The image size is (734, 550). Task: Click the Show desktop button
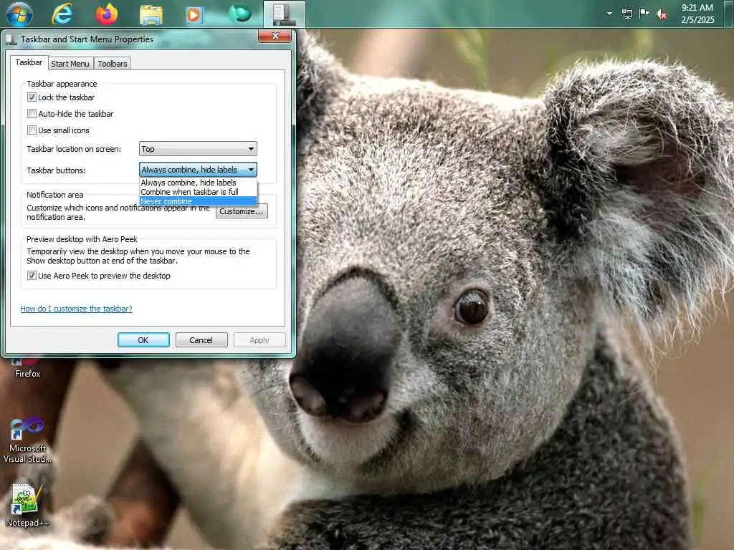[730, 14]
